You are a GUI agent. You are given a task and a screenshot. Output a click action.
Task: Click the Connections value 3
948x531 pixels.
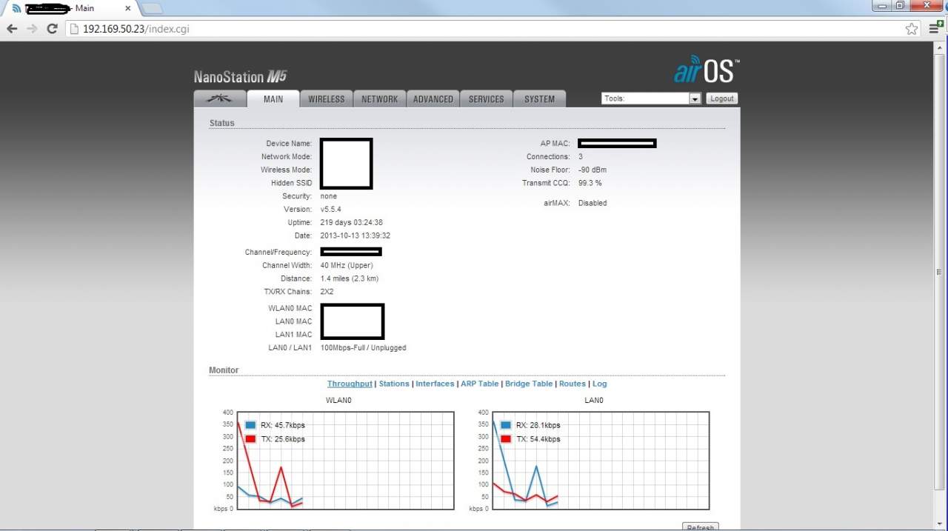coord(581,157)
